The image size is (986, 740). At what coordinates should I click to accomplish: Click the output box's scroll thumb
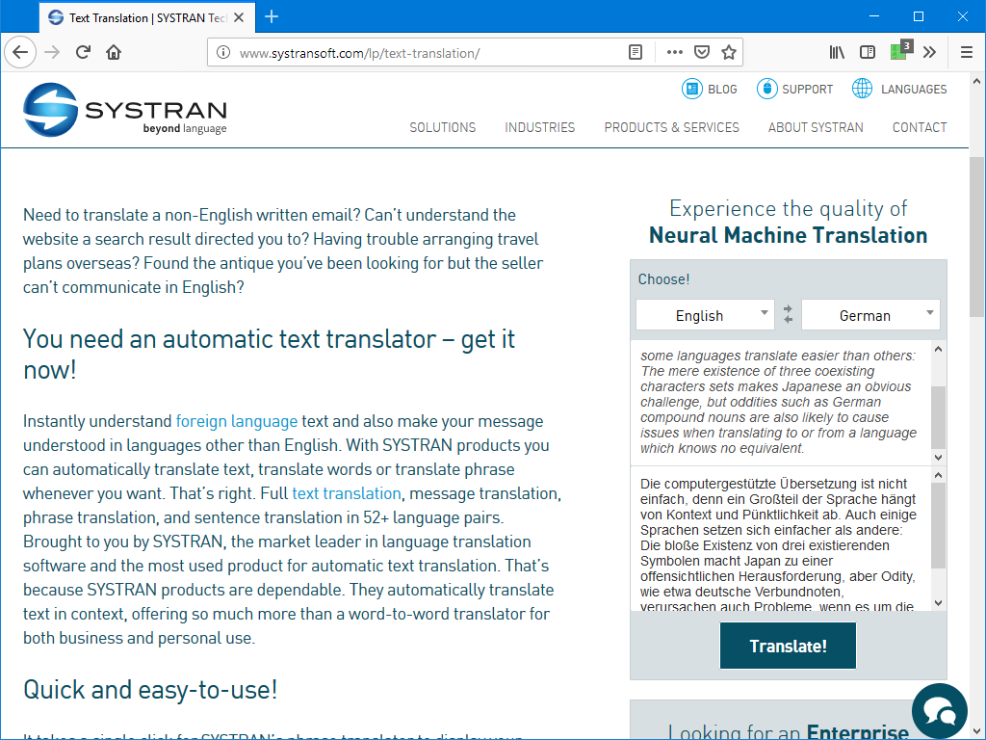[938, 526]
